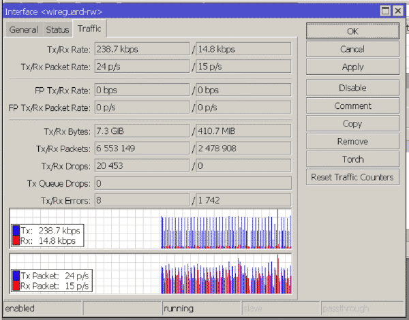This screenshot has height=320, width=409.
Task: Reset Traffic Counters
Action: click(352, 177)
